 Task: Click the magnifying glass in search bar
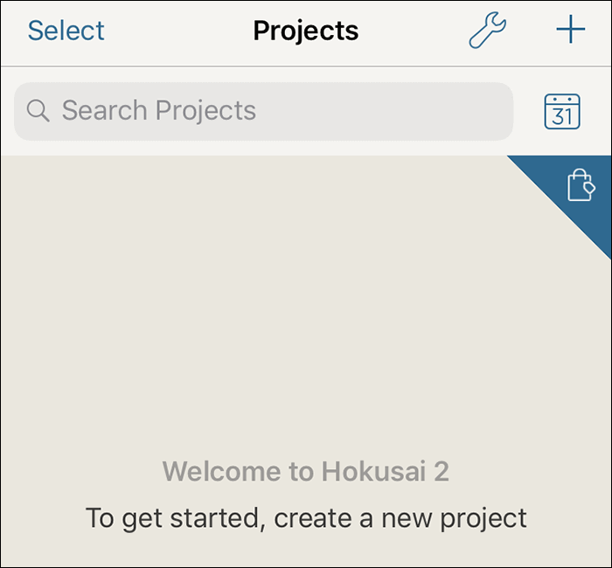[38, 111]
